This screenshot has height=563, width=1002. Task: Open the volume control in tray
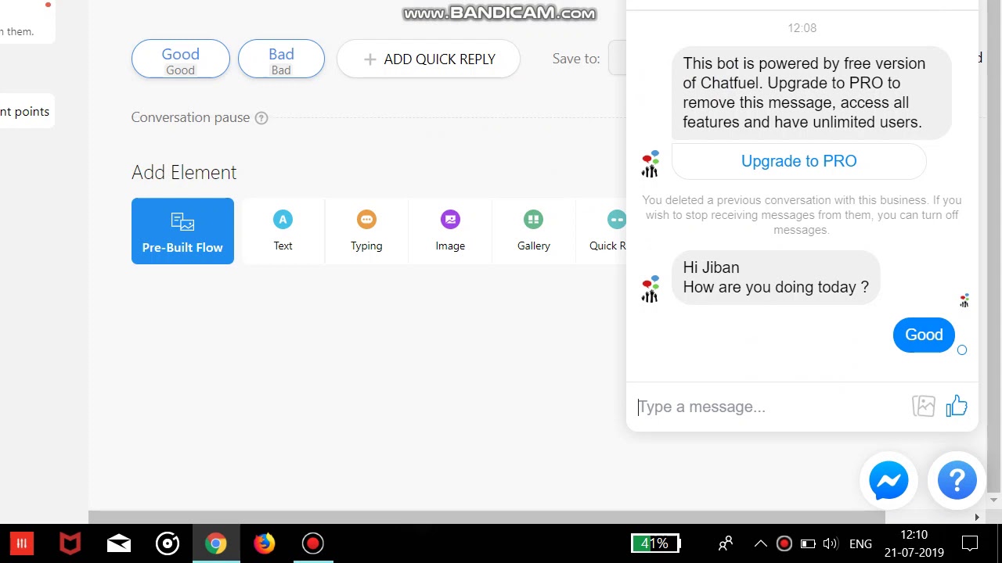[831, 543]
